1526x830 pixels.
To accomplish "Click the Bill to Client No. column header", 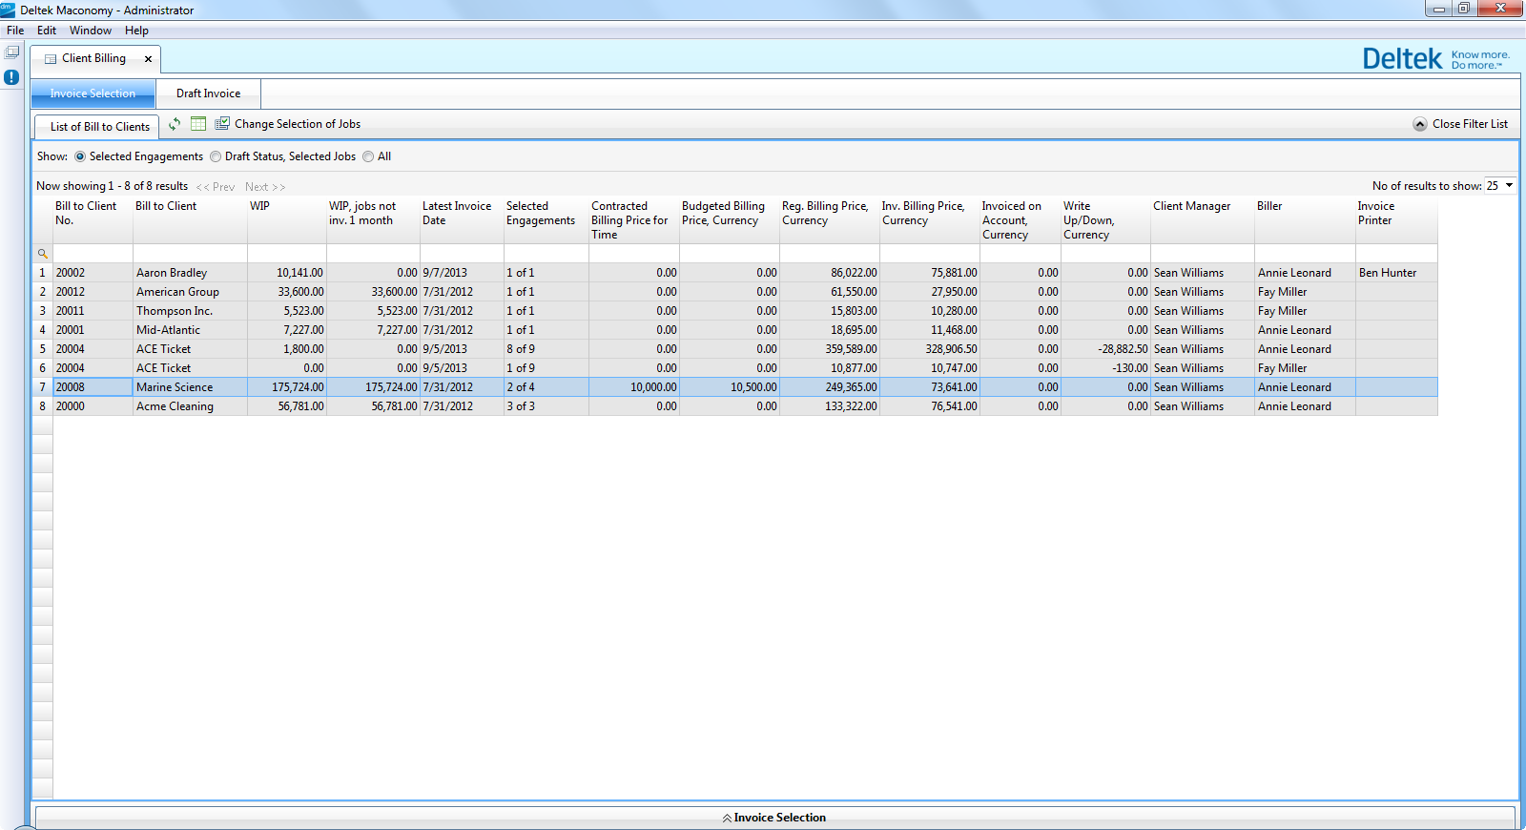I will point(93,220).
